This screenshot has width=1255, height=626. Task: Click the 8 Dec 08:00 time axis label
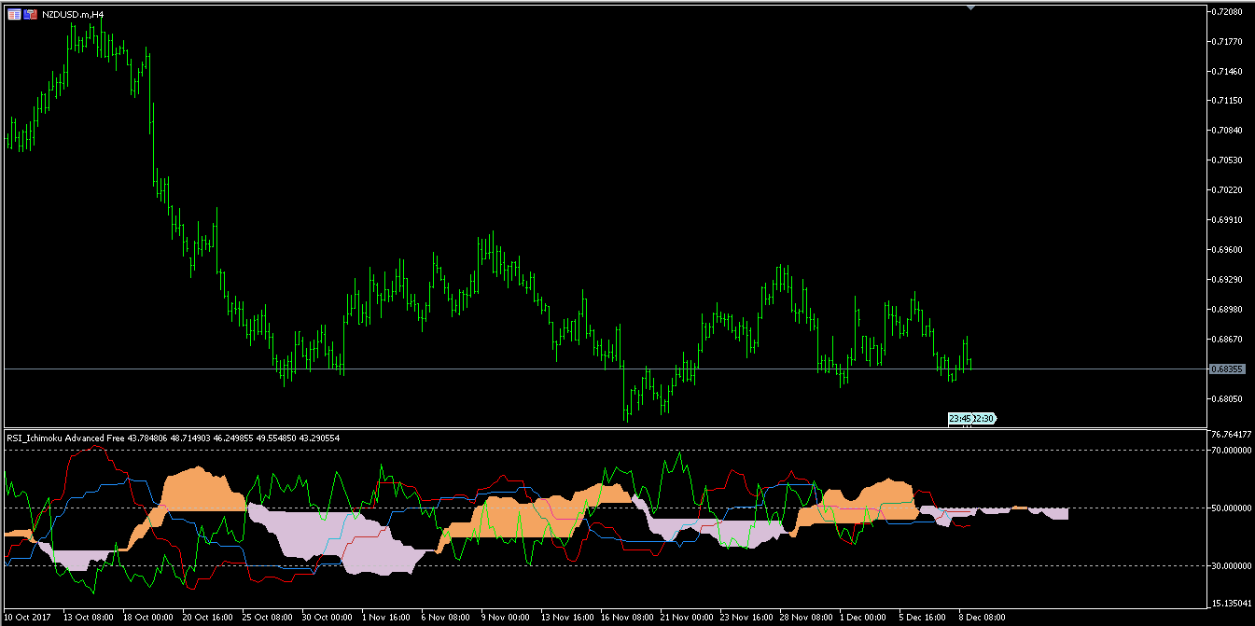[x=983, y=618]
